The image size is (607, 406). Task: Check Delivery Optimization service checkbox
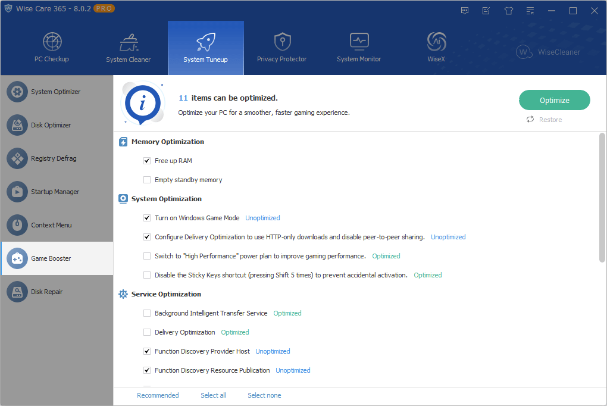click(147, 332)
